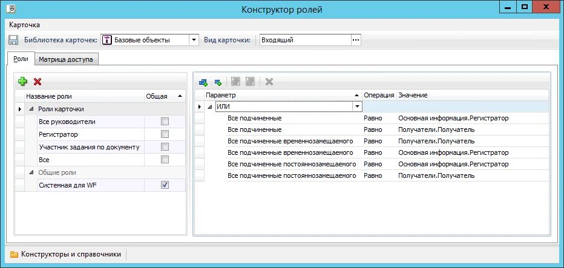Click row indicator arrow beside Роли карточки
This screenshot has height=268, width=564.
[x=19, y=109]
